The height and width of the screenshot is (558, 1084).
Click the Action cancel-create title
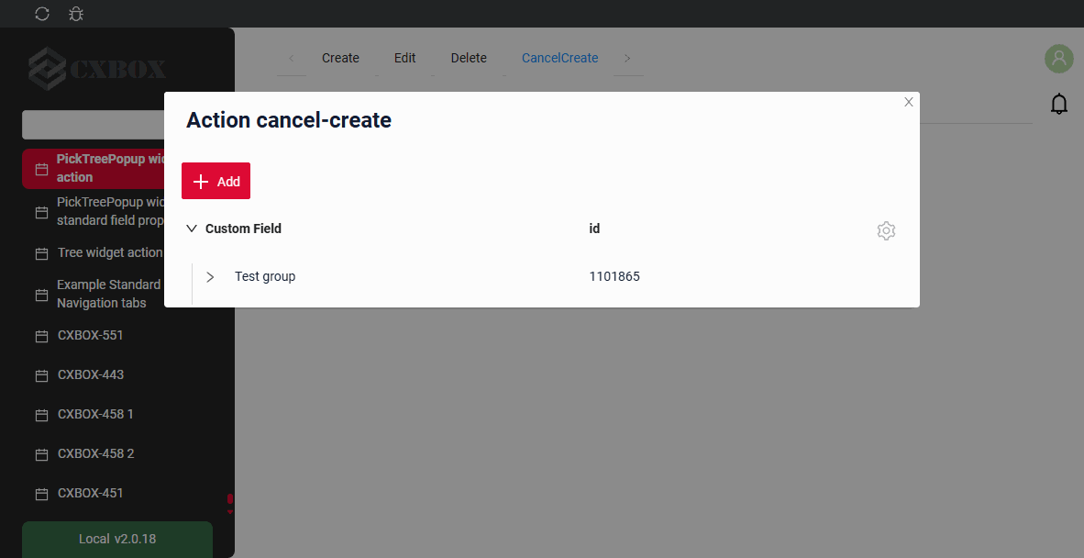pos(289,120)
